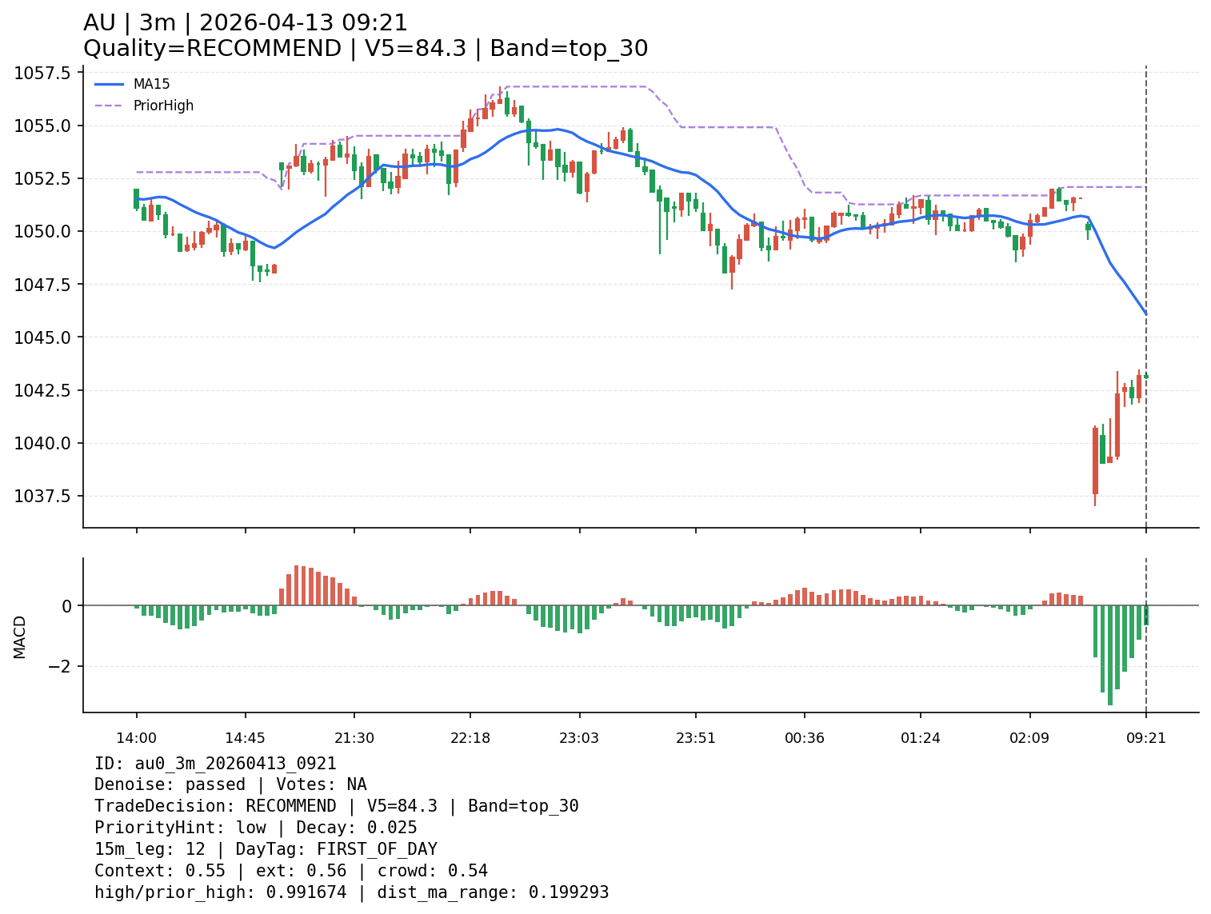
Task: Click the 09:21 x-axis time label
Action: click(x=1145, y=738)
